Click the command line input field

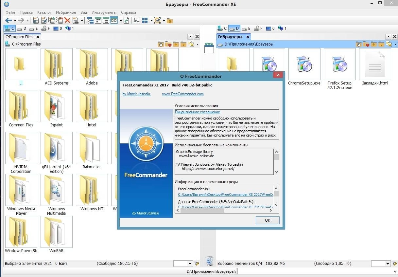(x=315, y=271)
